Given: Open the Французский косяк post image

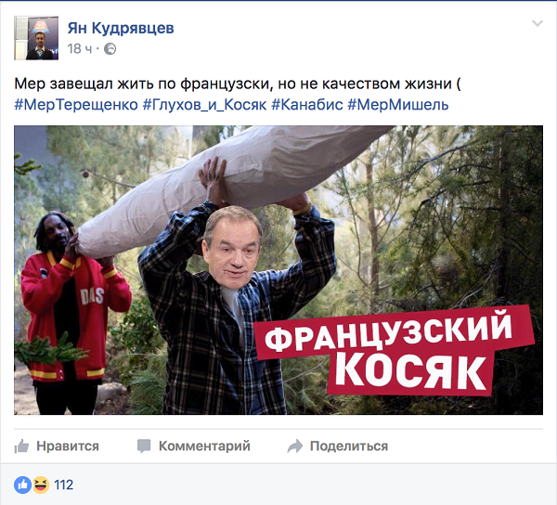Looking at the screenshot, I should 278,270.
